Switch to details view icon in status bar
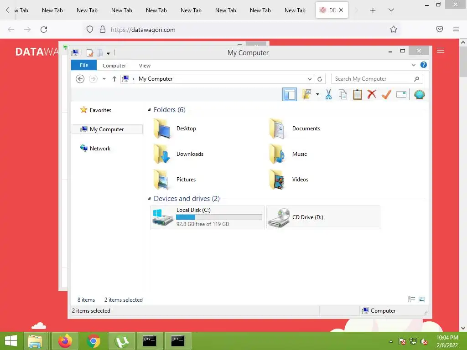The width and height of the screenshot is (467, 350). (x=412, y=299)
